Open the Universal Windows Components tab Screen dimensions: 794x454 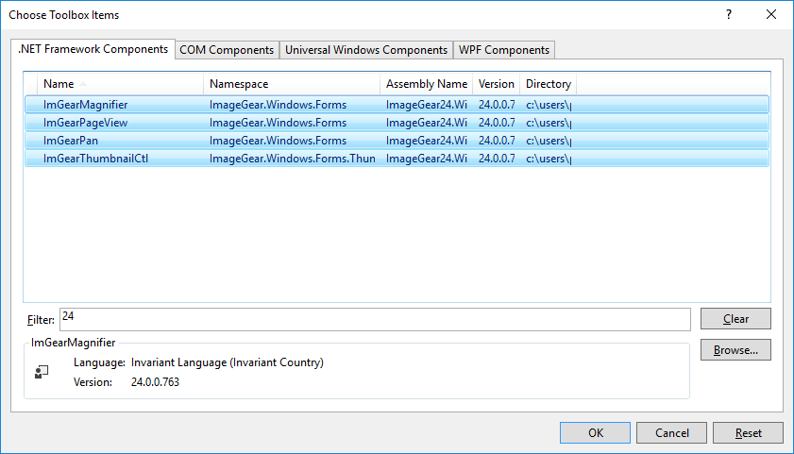(x=366, y=50)
